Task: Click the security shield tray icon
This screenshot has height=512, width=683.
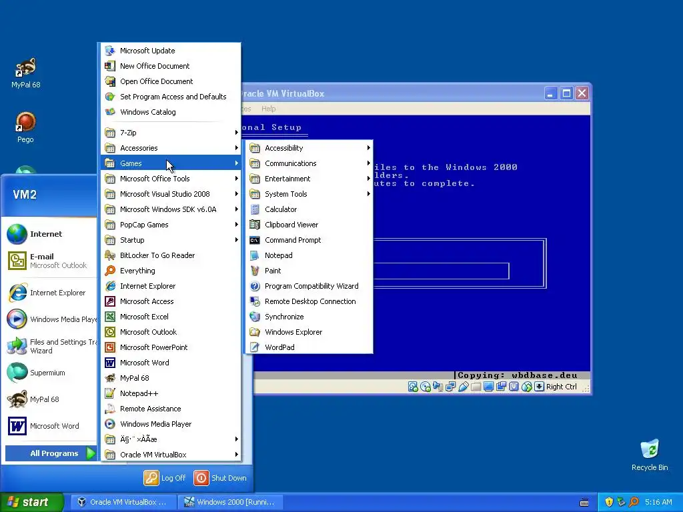Action: point(609,502)
